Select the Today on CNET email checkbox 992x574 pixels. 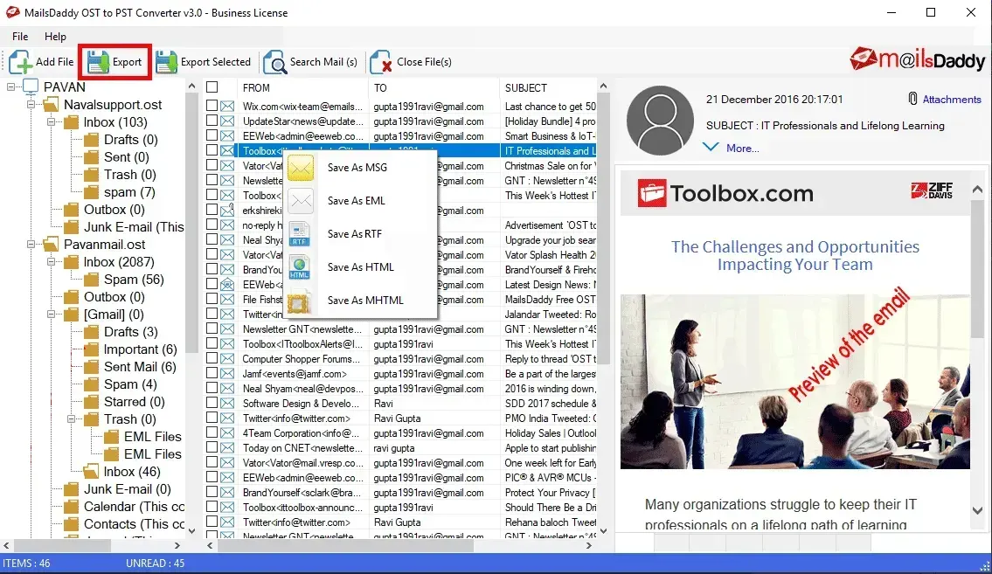coord(212,447)
